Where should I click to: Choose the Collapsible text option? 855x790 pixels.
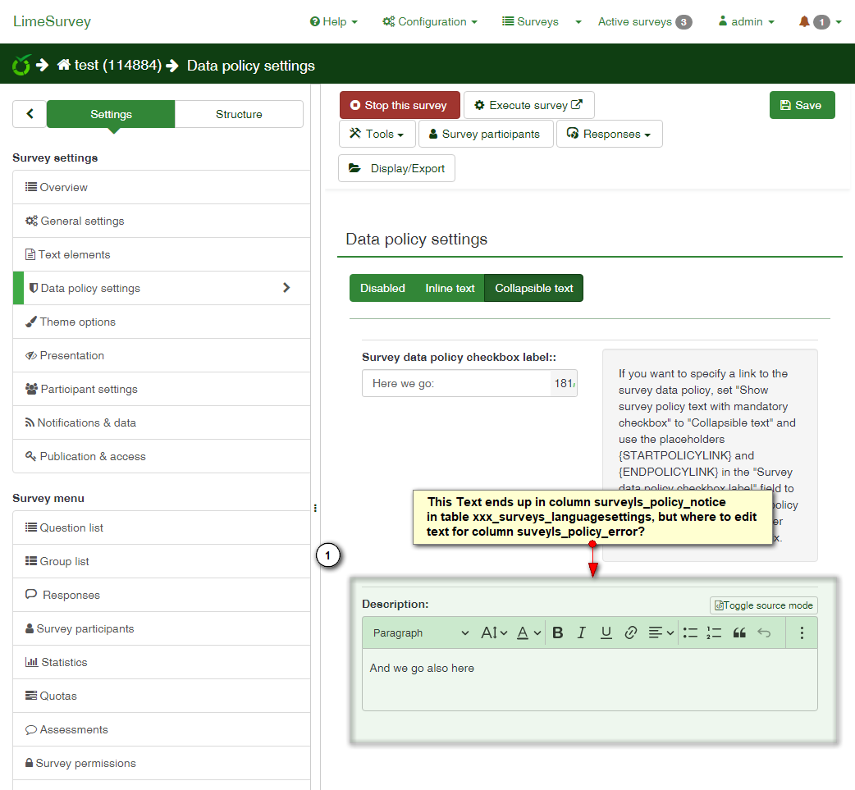point(534,288)
